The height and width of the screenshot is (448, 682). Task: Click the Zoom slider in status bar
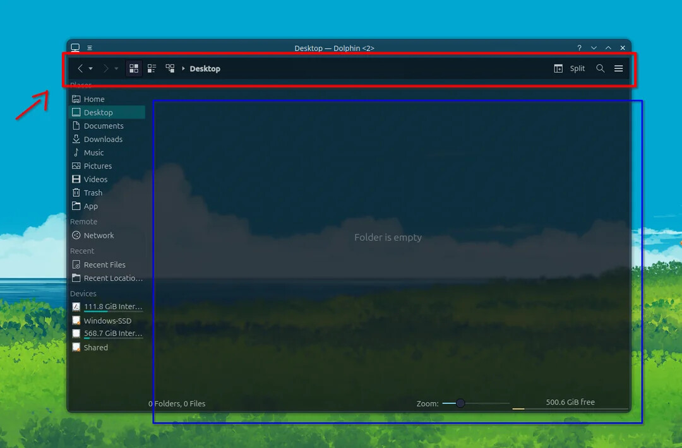click(460, 403)
